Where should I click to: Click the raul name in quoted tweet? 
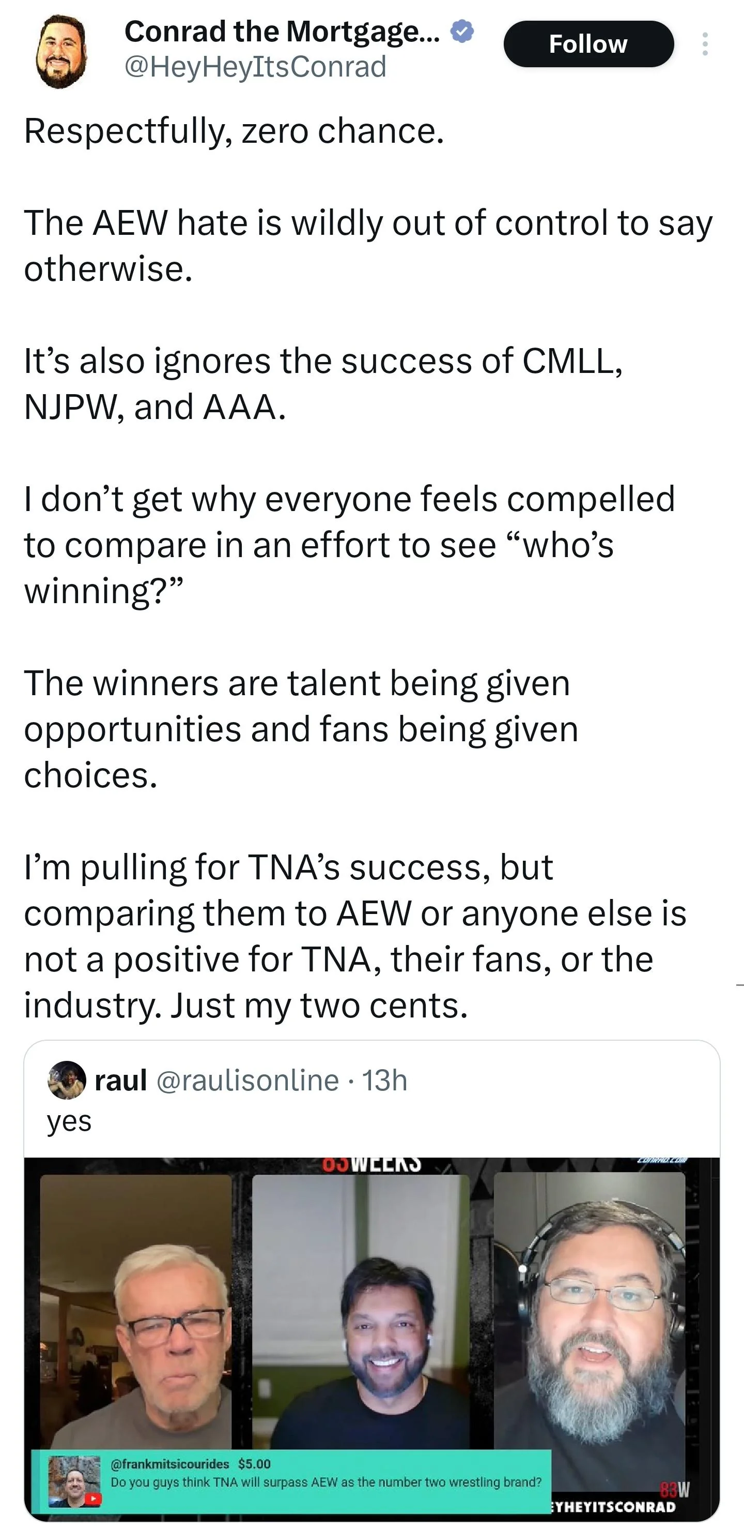pyautogui.click(x=121, y=1080)
